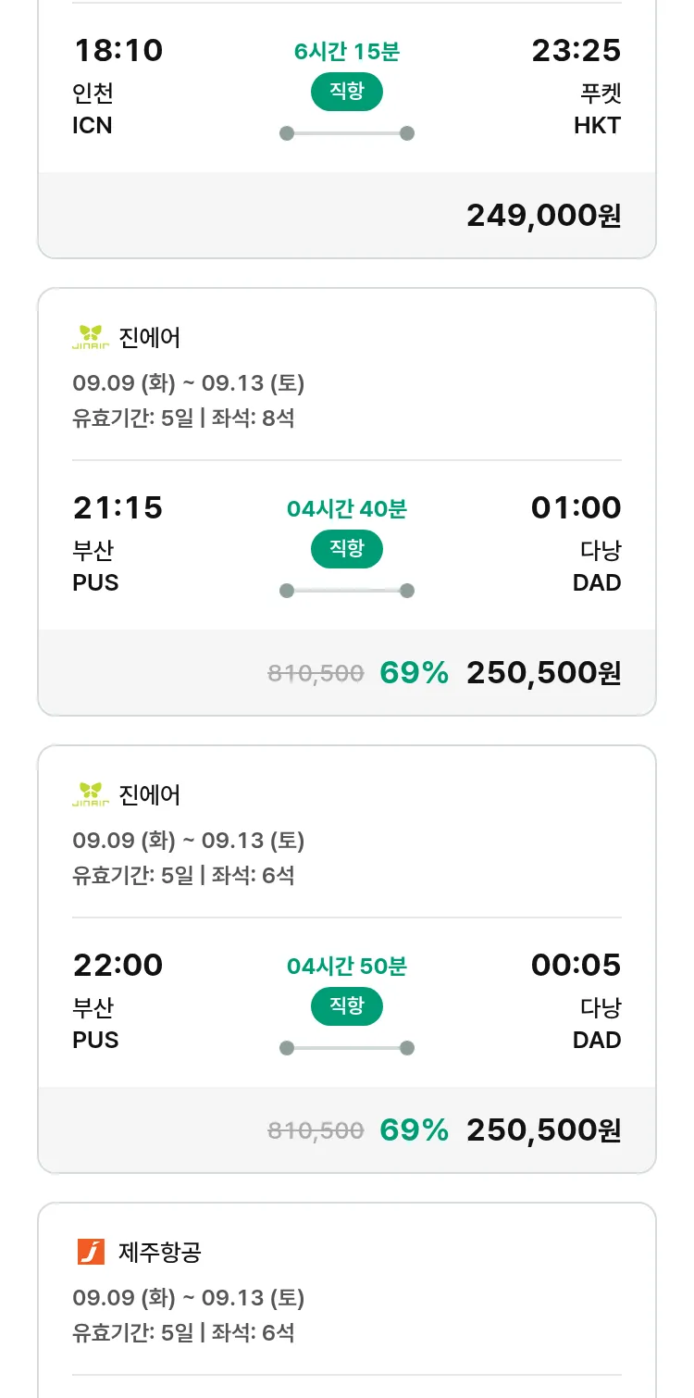Tap the 직항 badge on the 21:15 Busan flight
Image resolution: width=694 pixels, height=1398 pixels.
click(x=346, y=549)
